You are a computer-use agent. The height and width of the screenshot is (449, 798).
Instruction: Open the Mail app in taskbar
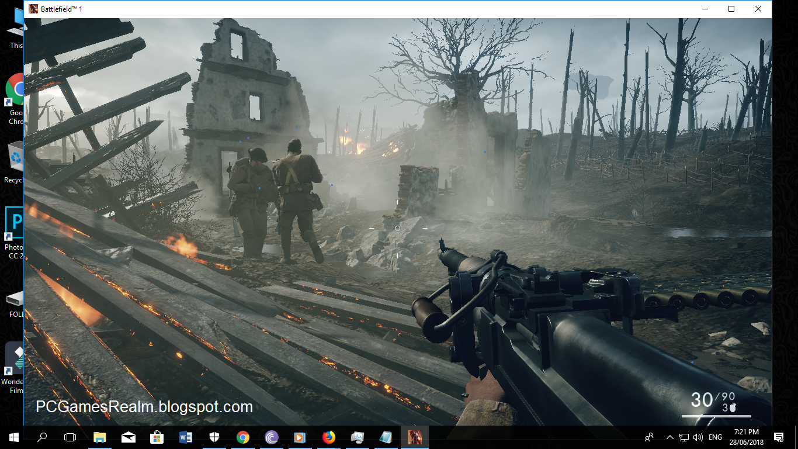tap(129, 437)
